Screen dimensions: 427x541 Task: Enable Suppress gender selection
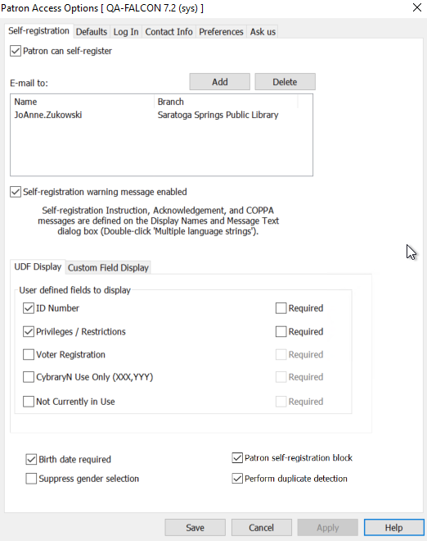[31, 479]
